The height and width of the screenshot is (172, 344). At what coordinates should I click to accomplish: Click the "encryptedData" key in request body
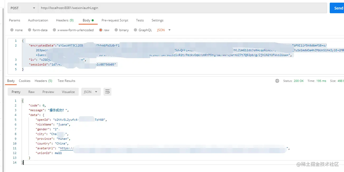click(x=42, y=45)
